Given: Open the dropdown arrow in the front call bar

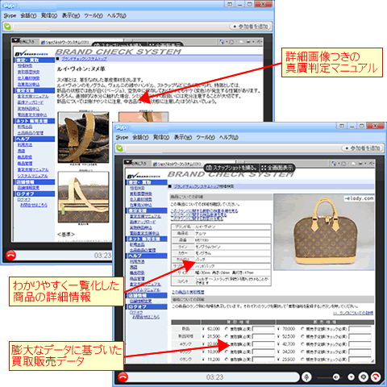Looking at the screenshot, I should [351, 377].
